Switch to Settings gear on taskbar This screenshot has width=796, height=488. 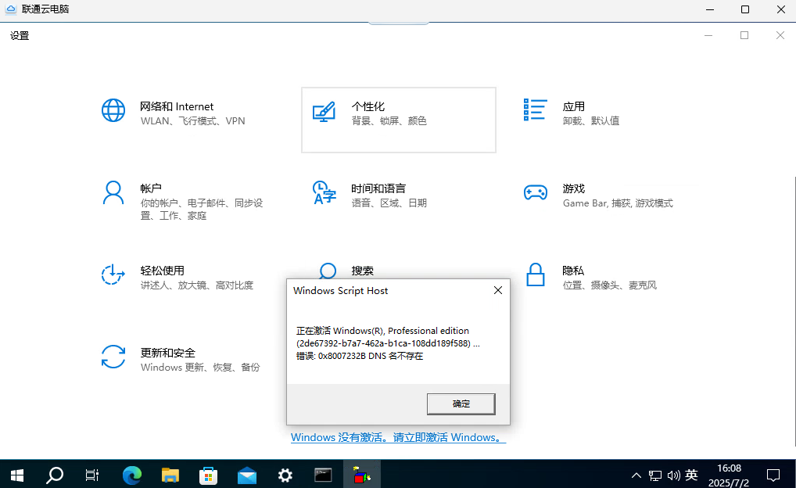click(x=285, y=475)
